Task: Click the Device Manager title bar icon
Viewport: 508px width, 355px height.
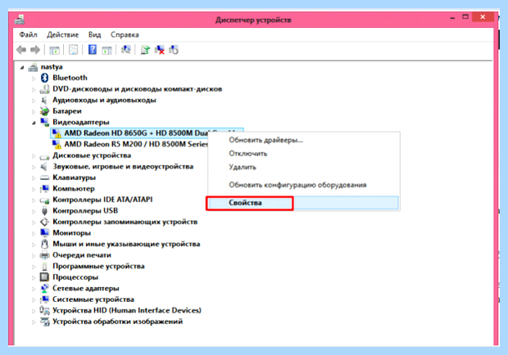Action: pos(20,20)
